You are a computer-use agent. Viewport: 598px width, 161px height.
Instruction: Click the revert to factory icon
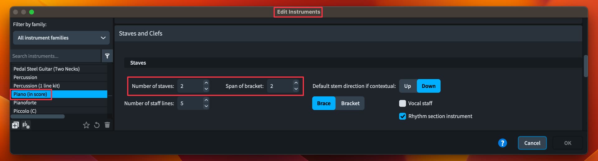click(x=97, y=125)
